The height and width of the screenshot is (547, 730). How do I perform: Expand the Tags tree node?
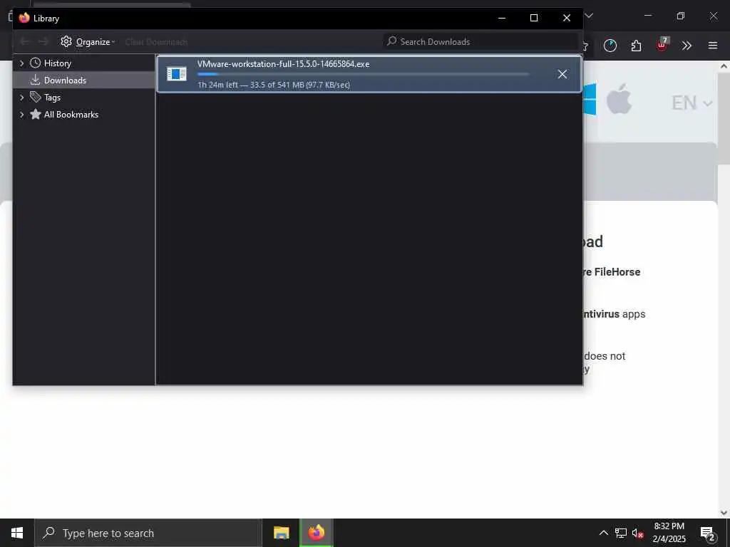click(21, 97)
